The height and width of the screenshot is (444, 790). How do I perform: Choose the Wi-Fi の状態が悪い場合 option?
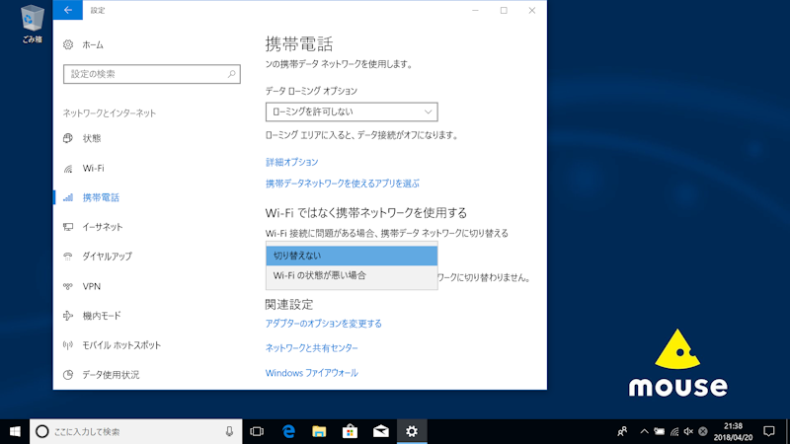(351, 276)
